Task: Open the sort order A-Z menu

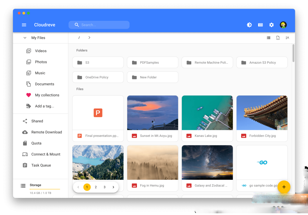Action: pos(287,38)
